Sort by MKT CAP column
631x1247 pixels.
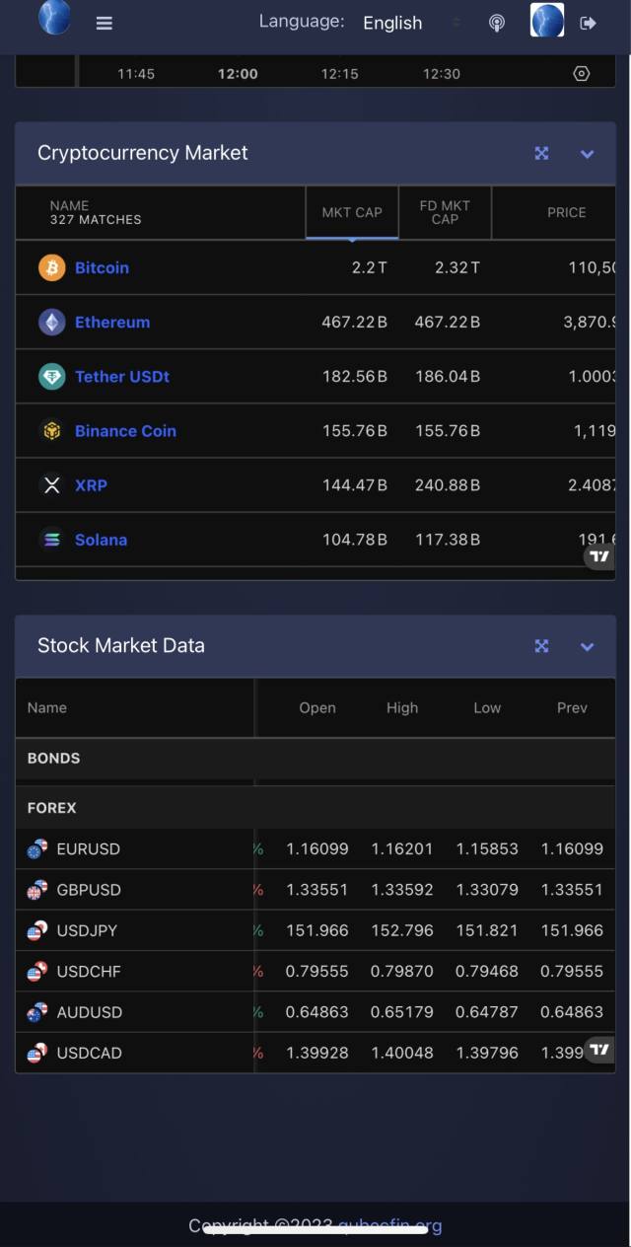(x=352, y=212)
